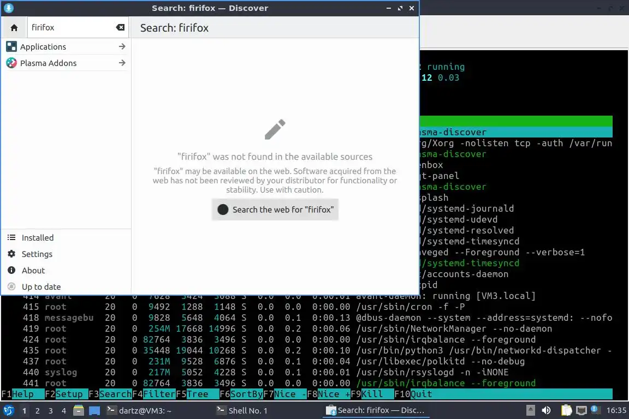629x419 pixels.
Task: Switch to workspace 4
Action: point(64,411)
